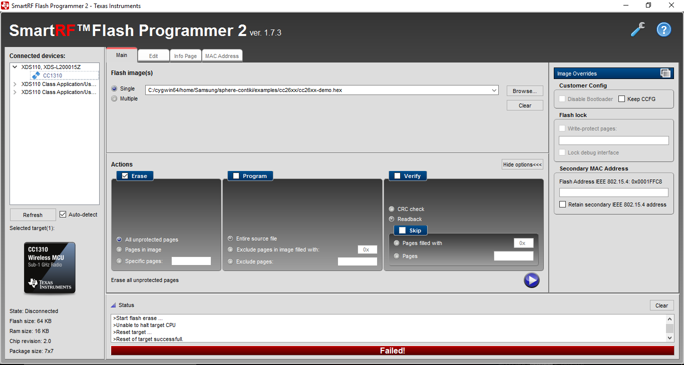Screen dimensions: 684x365
Task: Open the MAC Address tab
Action: (222, 56)
